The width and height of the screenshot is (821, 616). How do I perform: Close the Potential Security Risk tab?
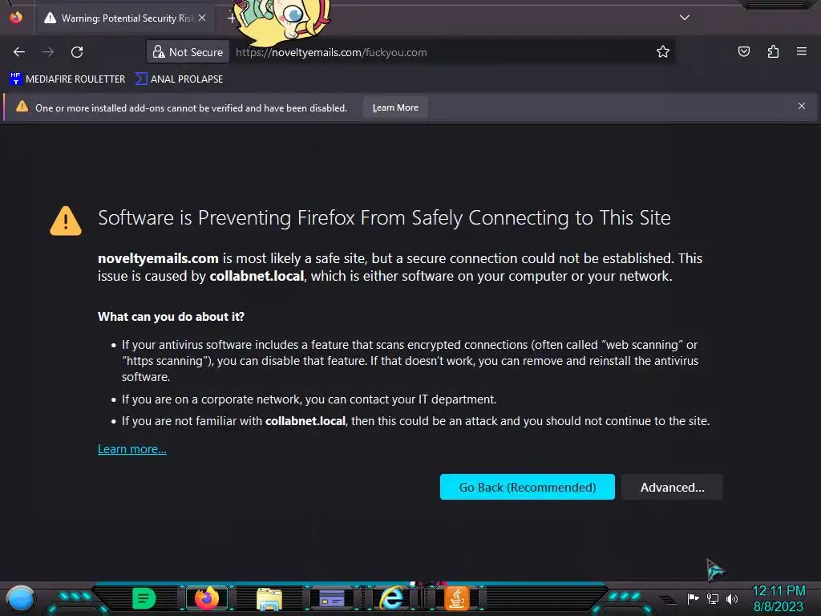pyautogui.click(x=202, y=18)
